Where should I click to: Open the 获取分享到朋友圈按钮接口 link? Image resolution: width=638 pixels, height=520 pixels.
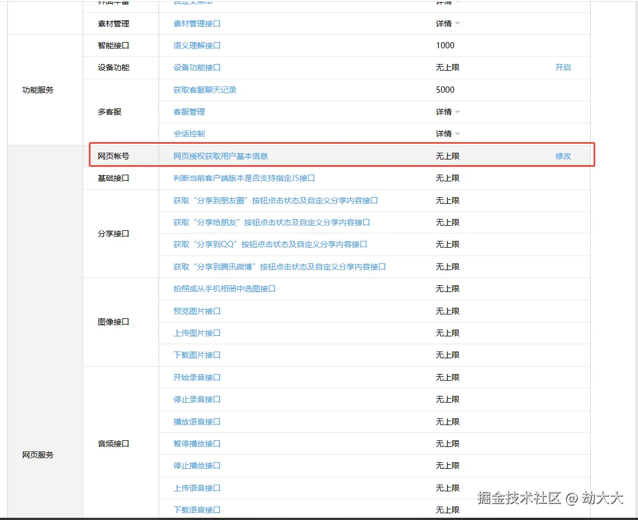coord(267,200)
